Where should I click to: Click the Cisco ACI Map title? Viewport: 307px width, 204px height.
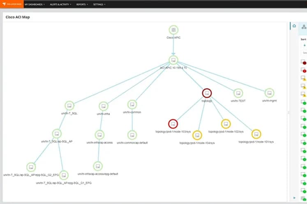(18, 17)
